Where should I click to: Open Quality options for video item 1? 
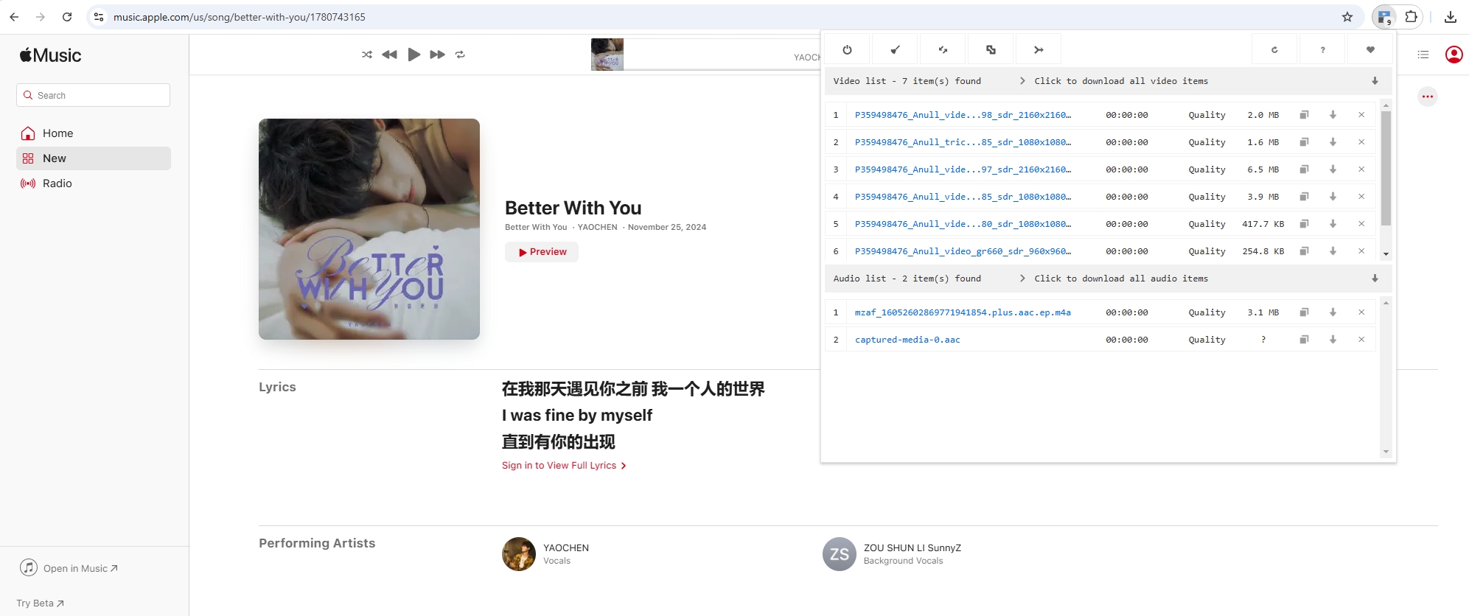pyautogui.click(x=1207, y=115)
